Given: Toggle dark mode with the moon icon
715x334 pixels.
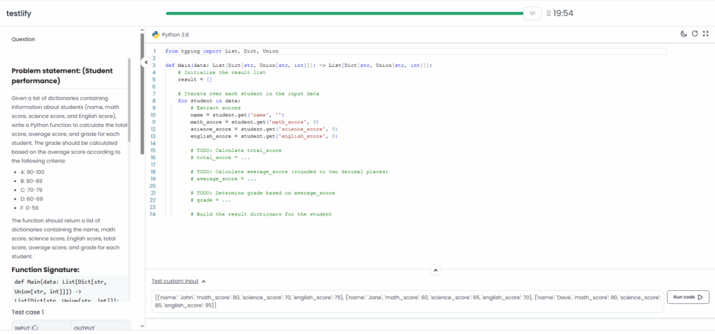Looking at the screenshot, I should (683, 33).
